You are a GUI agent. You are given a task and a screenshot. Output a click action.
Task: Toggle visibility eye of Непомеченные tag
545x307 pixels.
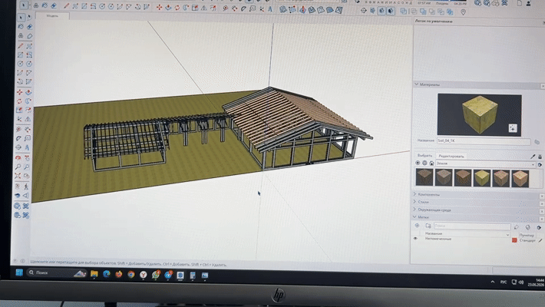click(415, 239)
